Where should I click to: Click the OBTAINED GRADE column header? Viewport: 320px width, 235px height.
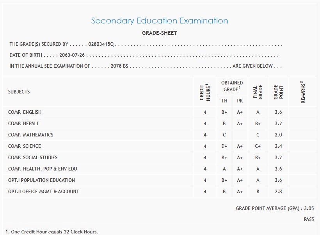click(x=232, y=86)
